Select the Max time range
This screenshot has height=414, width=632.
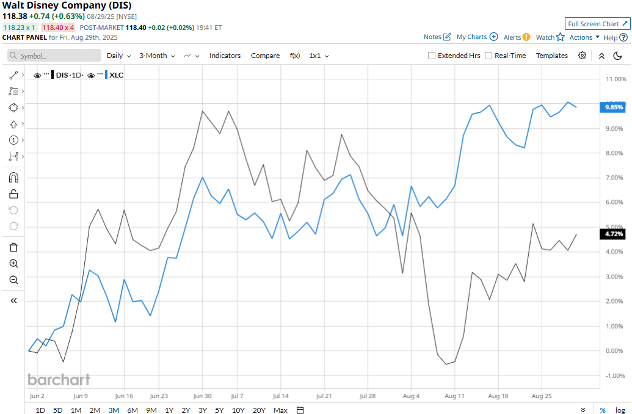click(280, 410)
